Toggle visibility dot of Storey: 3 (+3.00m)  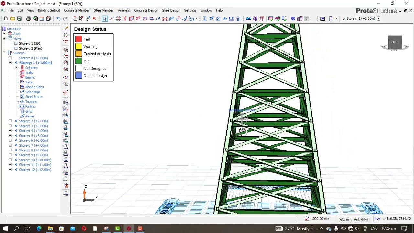pyautogui.click(x=16, y=126)
